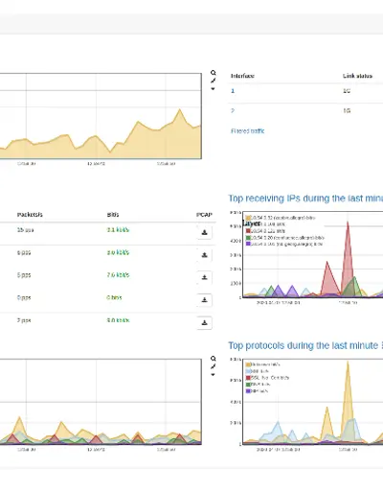Click the red legend swatch in receiving IPs chart
Viewport: 383px width, 492px height.
pyautogui.click(x=248, y=231)
